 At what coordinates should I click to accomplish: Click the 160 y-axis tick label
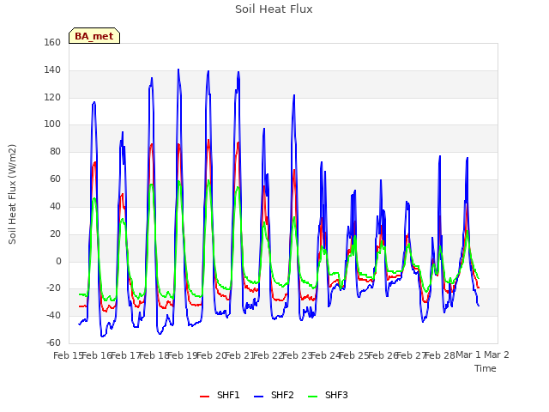(x=52, y=42)
